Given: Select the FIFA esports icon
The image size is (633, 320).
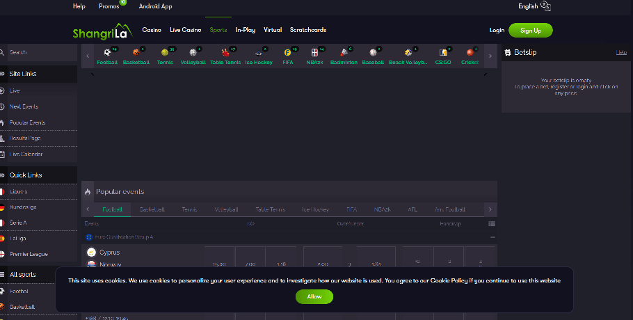Looking at the screenshot, I should click(x=287, y=53).
